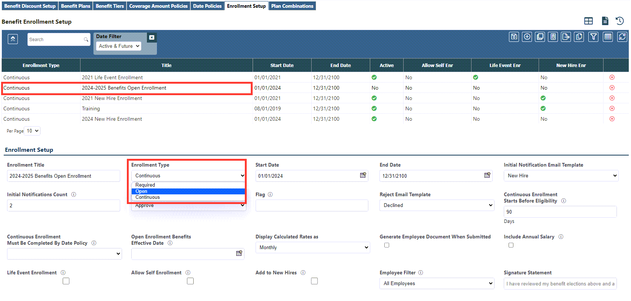Choose Open in Enrollment Type list
This screenshot has height=301, width=631.
pyautogui.click(x=188, y=191)
